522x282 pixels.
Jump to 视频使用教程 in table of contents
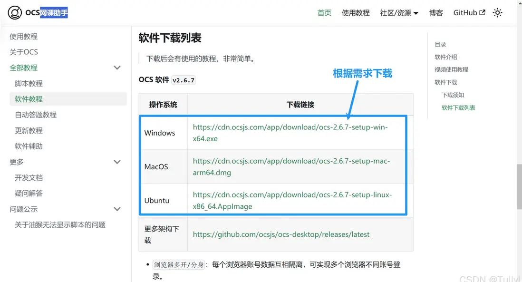(452, 69)
